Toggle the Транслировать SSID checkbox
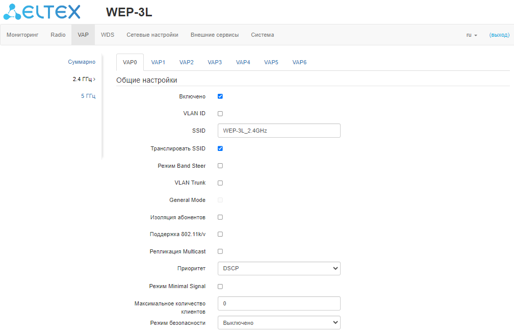Screen dimensions: 514x334 (220, 148)
